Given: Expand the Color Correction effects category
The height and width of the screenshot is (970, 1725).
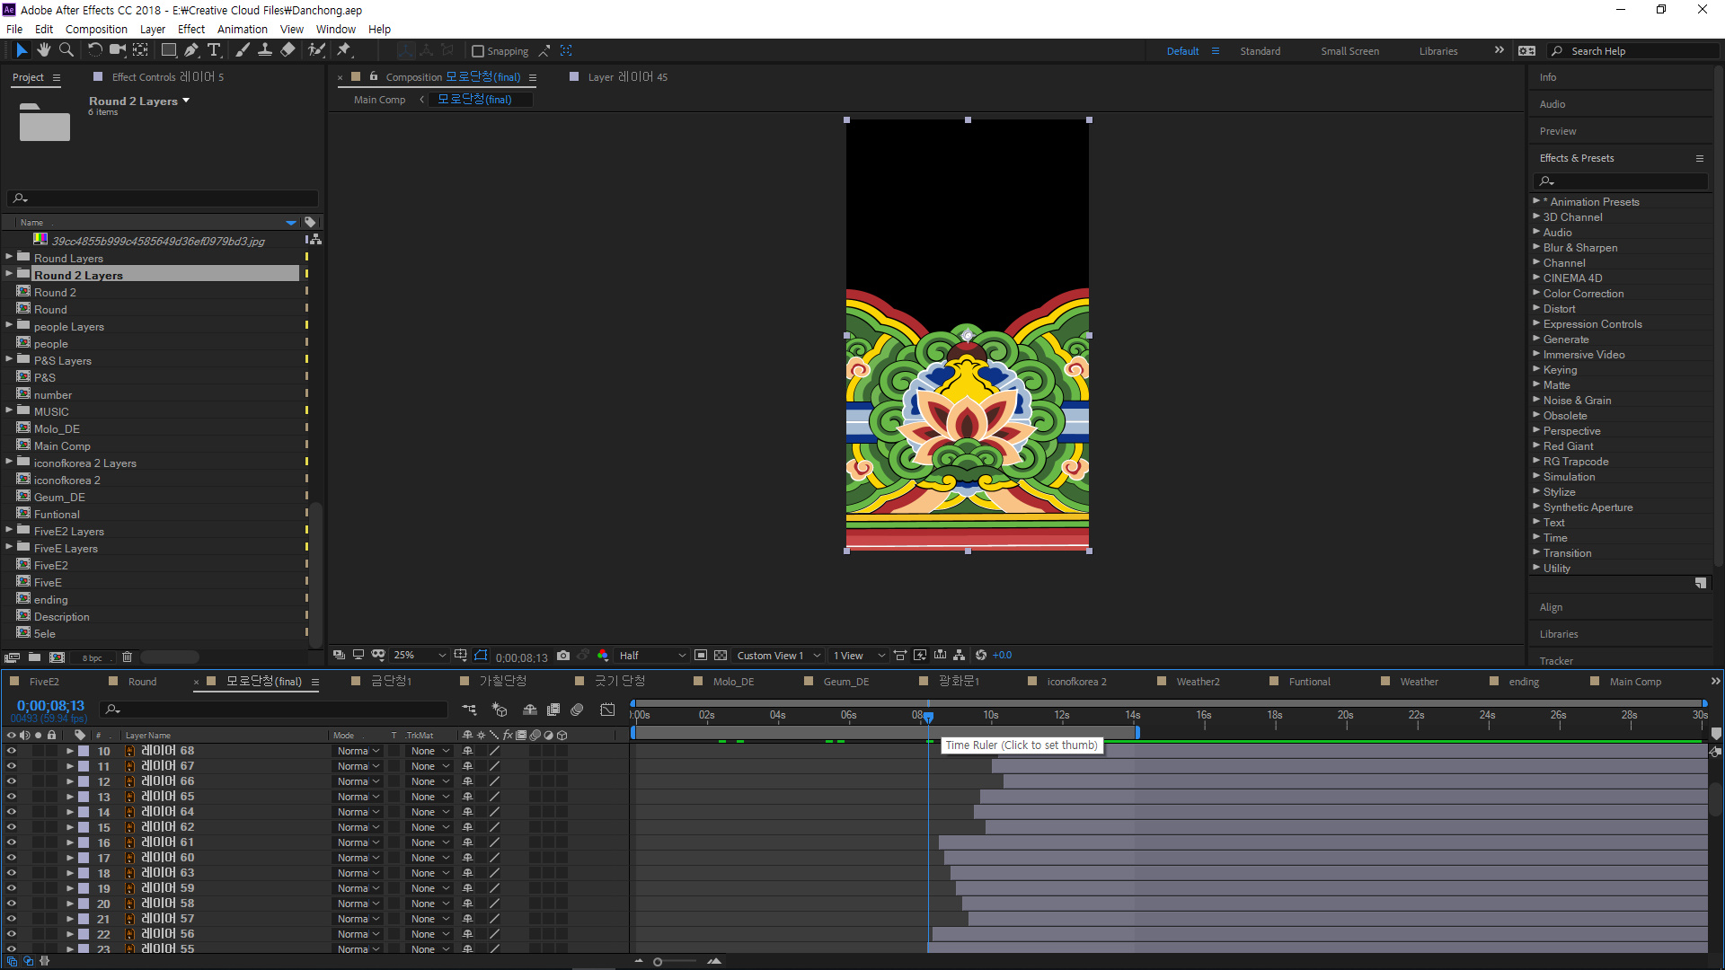Looking at the screenshot, I should click(x=1536, y=294).
